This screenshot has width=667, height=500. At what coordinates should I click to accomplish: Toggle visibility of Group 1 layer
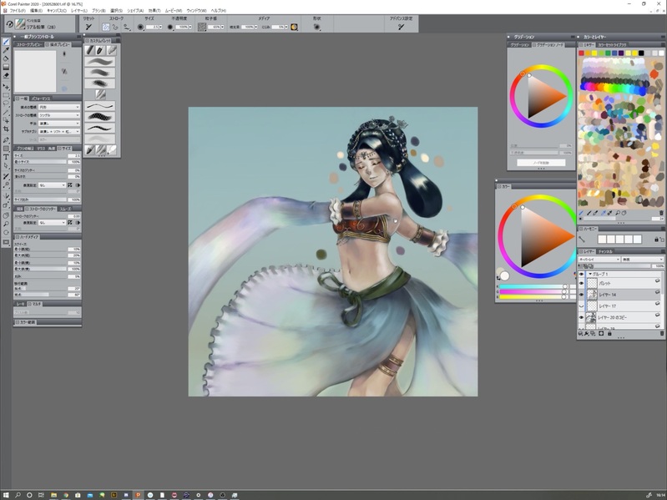coord(582,275)
